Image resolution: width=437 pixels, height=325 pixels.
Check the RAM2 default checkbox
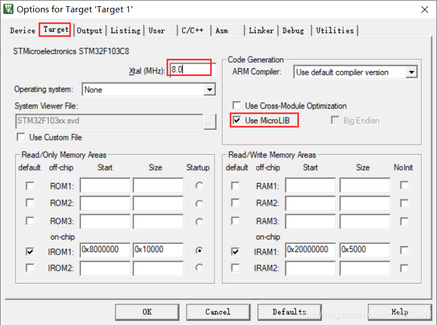click(x=235, y=202)
